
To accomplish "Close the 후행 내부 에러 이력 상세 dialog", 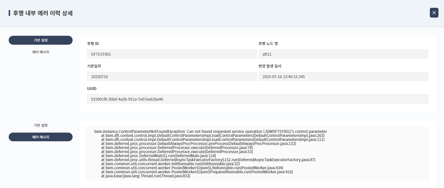I will point(434,13).
